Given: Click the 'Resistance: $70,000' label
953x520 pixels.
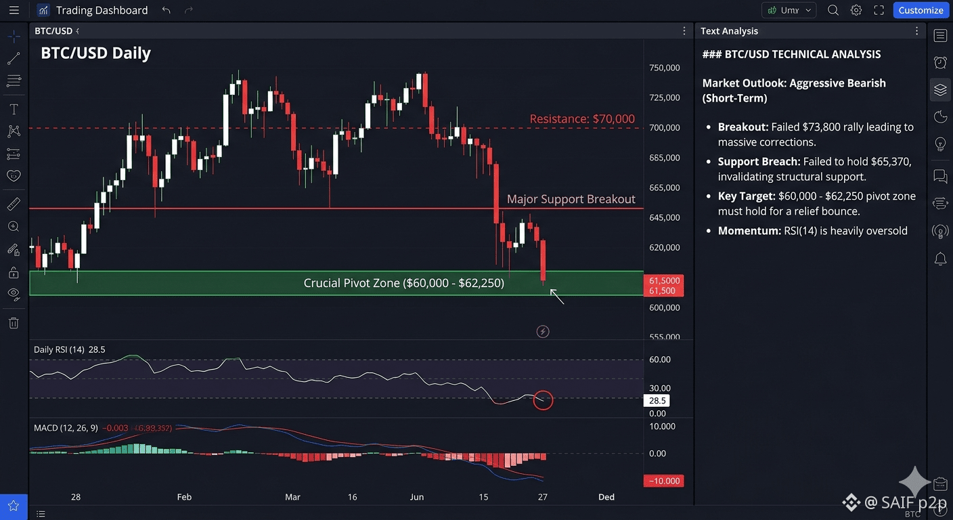Looking at the screenshot, I should pos(582,119).
